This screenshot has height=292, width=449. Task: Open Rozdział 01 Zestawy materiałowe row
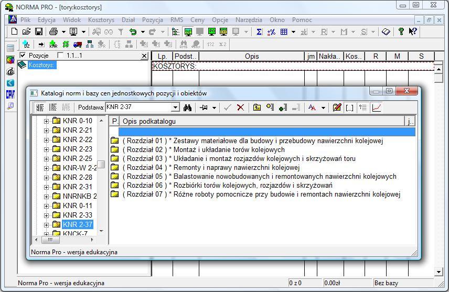253,140
